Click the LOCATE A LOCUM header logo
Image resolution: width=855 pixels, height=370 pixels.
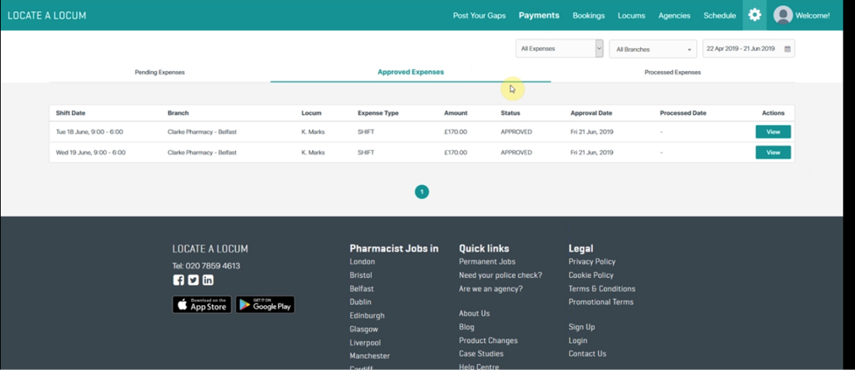point(46,15)
